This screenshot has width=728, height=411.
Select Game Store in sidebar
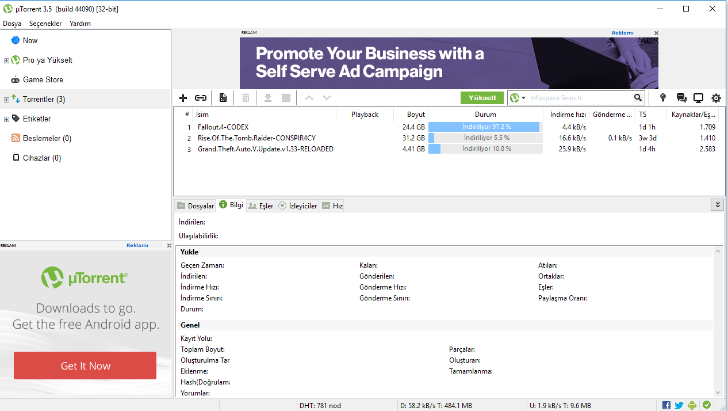[x=43, y=79]
